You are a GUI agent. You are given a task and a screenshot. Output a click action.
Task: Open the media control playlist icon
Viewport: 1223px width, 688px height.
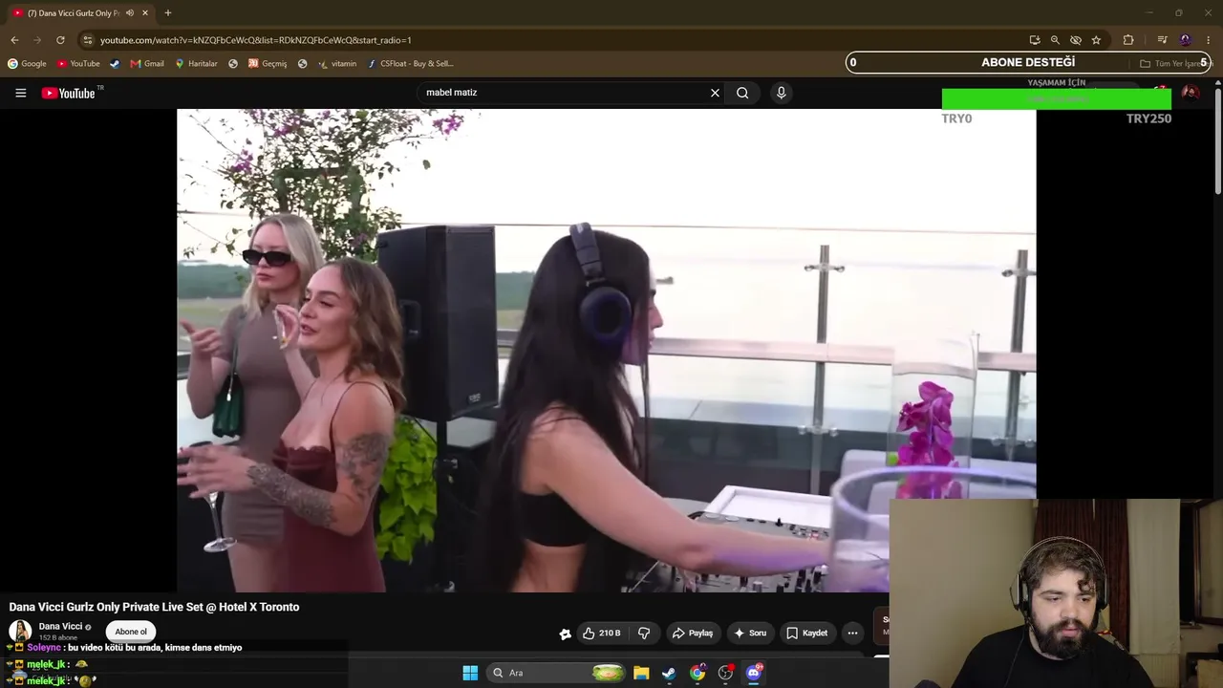pyautogui.click(x=1162, y=40)
